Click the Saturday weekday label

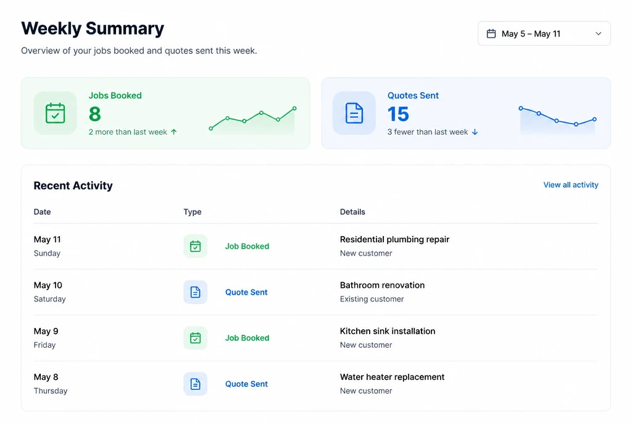point(49,299)
